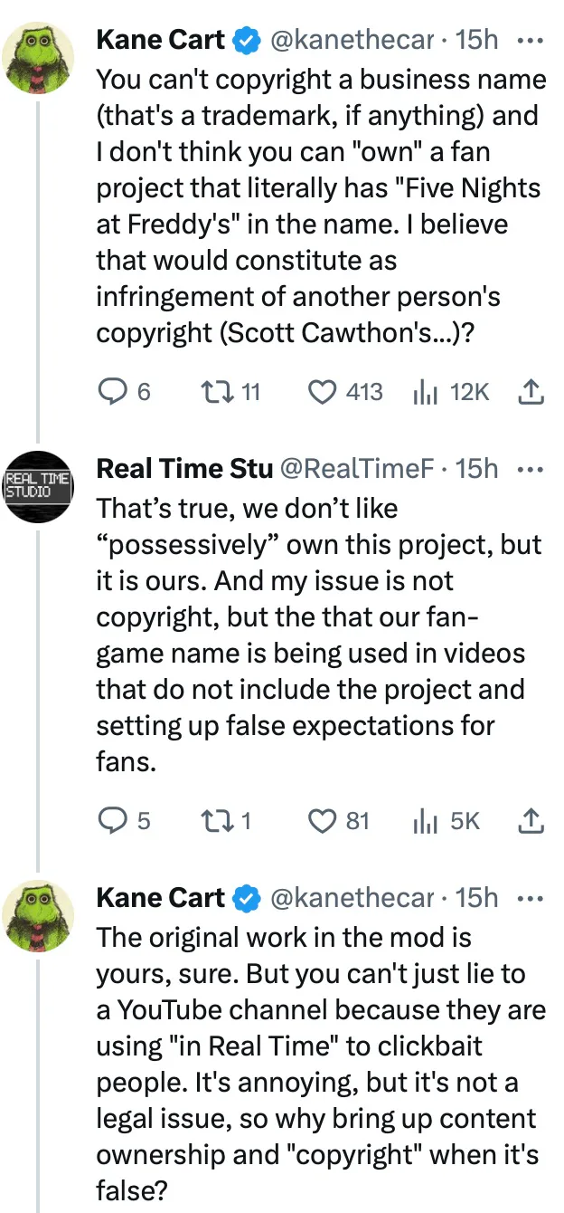The width and height of the screenshot is (564, 1213).
Task: Open more options on Real Time Studio tweet
Action: [x=528, y=469]
